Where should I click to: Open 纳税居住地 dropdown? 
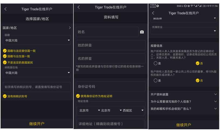[37, 72]
